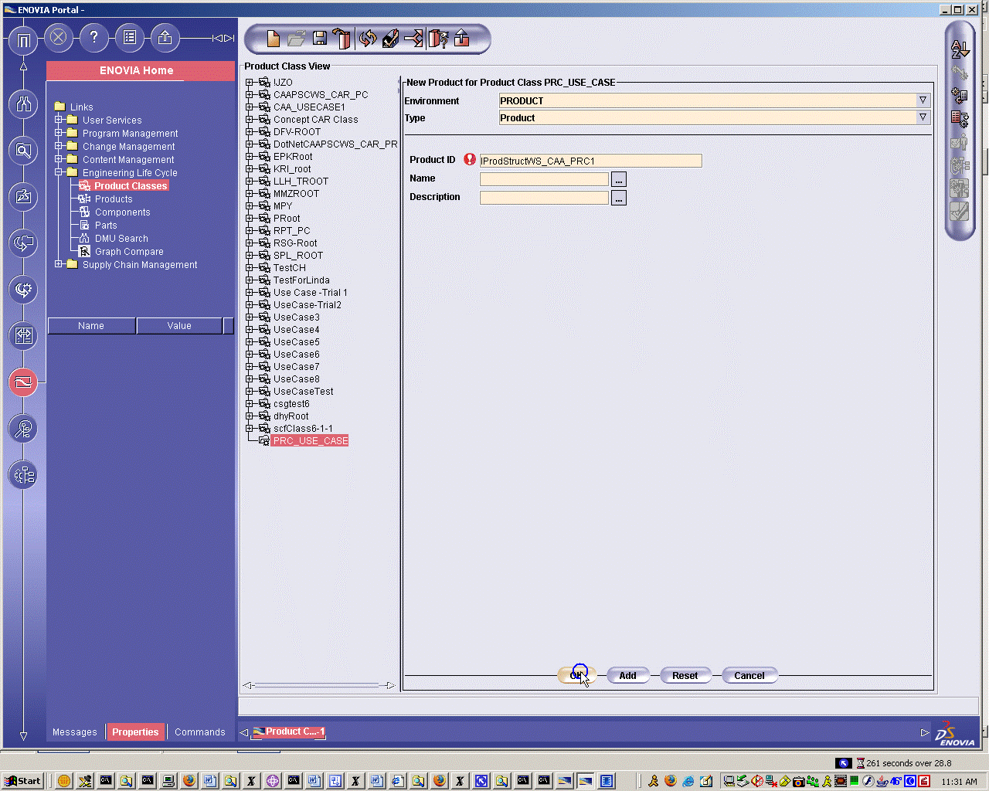Click the book with question mark icon

coord(438,39)
